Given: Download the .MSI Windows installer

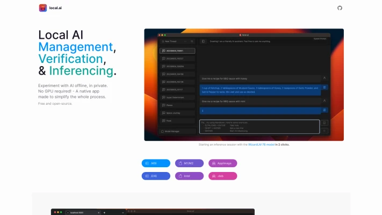Looking at the screenshot, I should click(x=156, y=163).
